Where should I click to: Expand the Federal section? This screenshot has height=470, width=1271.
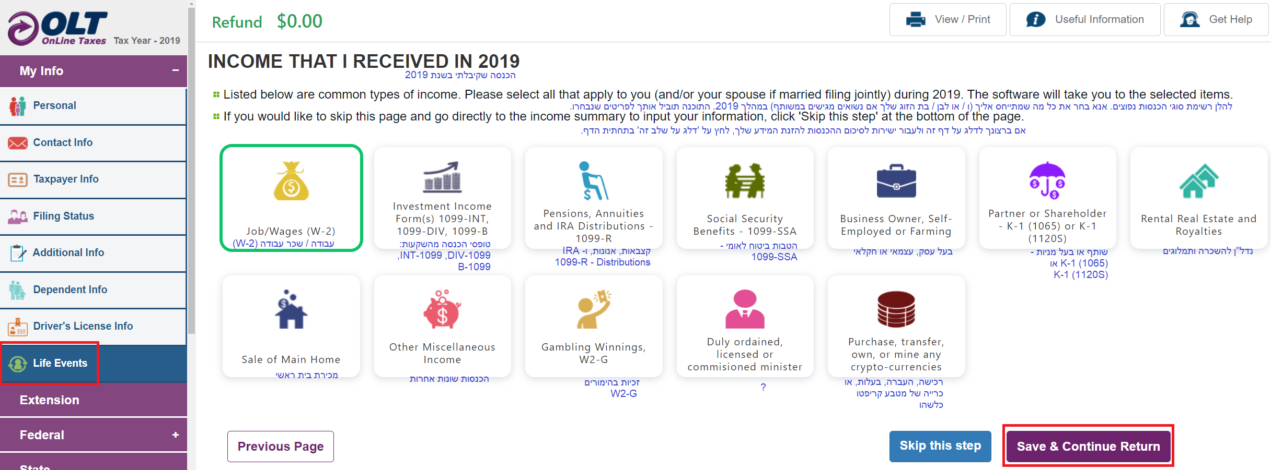click(x=176, y=435)
